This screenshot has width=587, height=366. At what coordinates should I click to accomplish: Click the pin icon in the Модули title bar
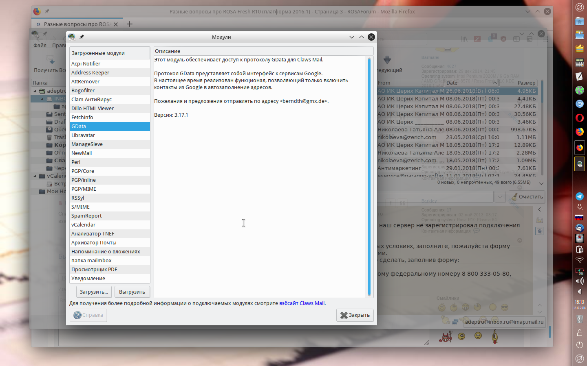(x=82, y=37)
